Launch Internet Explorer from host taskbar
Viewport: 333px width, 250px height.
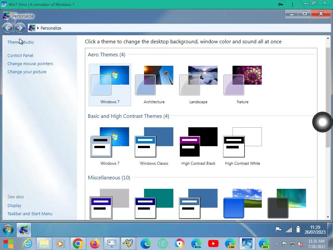click(27, 243)
